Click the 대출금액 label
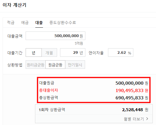Screen dimensions: 156x125 coord(15,36)
